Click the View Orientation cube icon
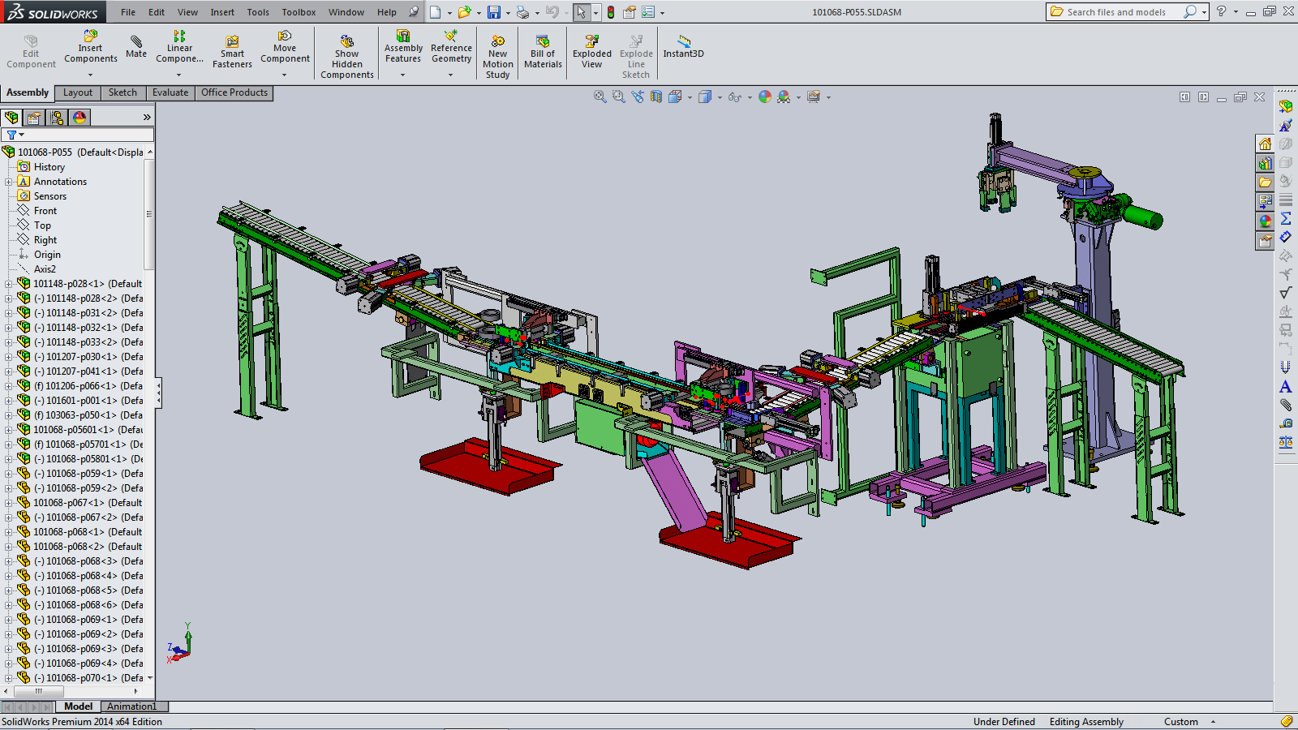Image resolution: width=1298 pixels, height=730 pixels. [x=675, y=97]
